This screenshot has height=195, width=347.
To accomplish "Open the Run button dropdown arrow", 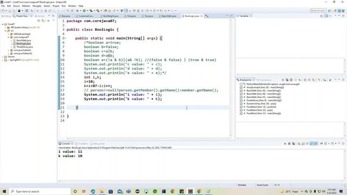I will pos(87,11).
